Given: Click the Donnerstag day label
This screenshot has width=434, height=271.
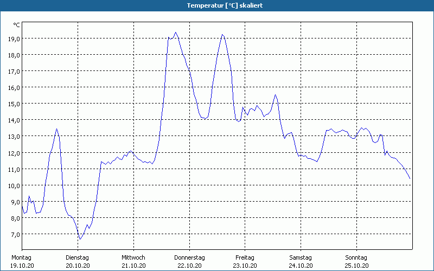Looking at the screenshot, I should click(189, 258).
